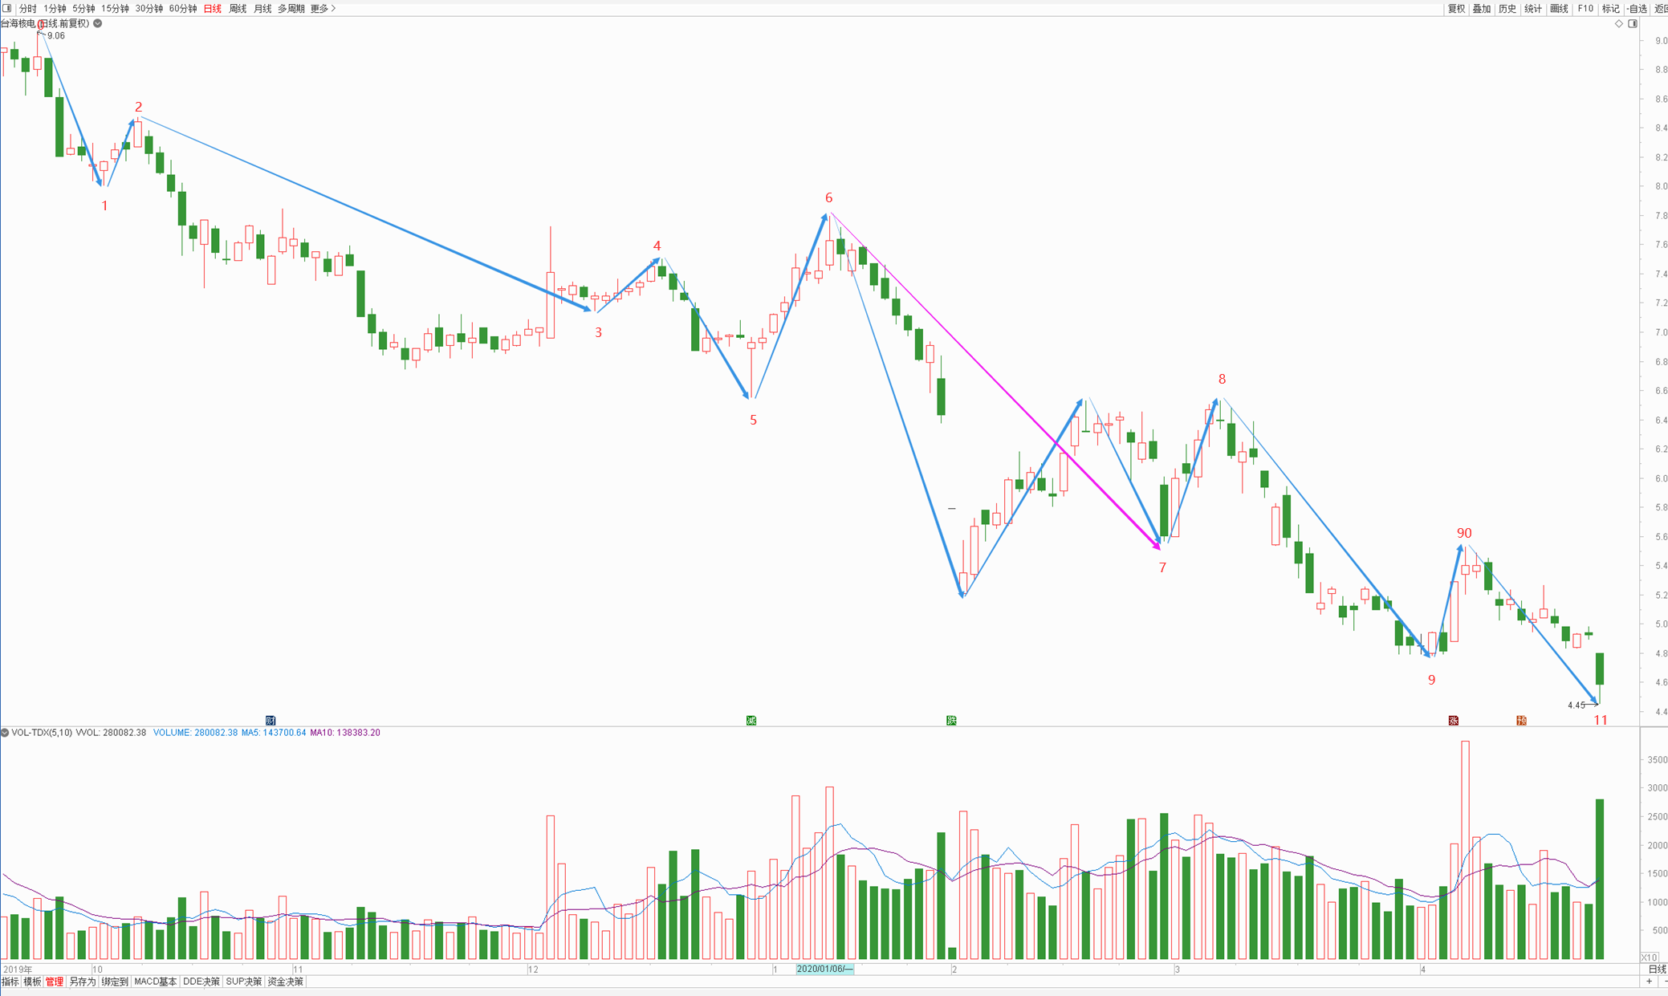1668x996 pixels.
Task: Select the 60分钟 period
Action: pos(183,8)
